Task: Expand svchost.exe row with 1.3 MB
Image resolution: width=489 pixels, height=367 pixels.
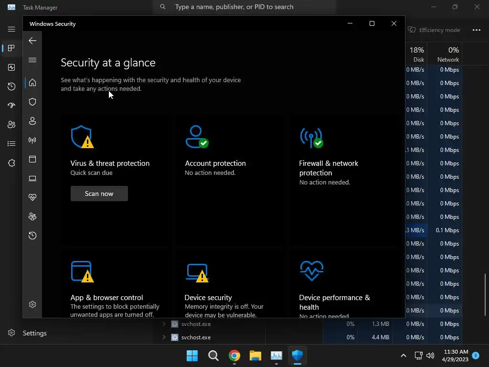Action: coord(164,324)
